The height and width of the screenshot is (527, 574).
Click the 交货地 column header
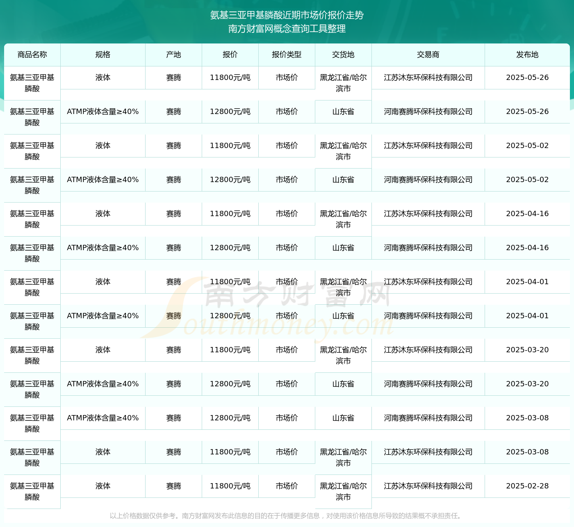(343, 55)
